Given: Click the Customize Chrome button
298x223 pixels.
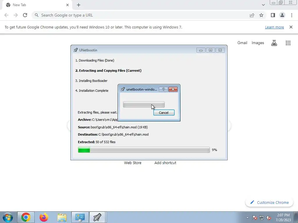Looking at the screenshot, I should 269,202.
